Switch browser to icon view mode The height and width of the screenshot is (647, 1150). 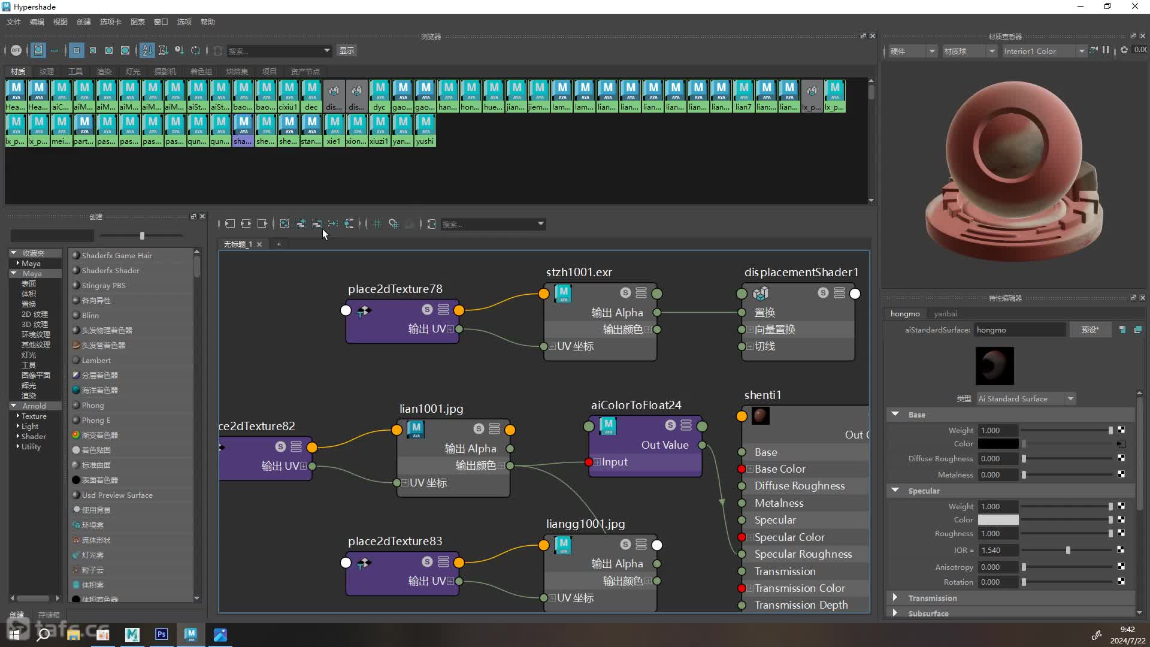pos(38,50)
